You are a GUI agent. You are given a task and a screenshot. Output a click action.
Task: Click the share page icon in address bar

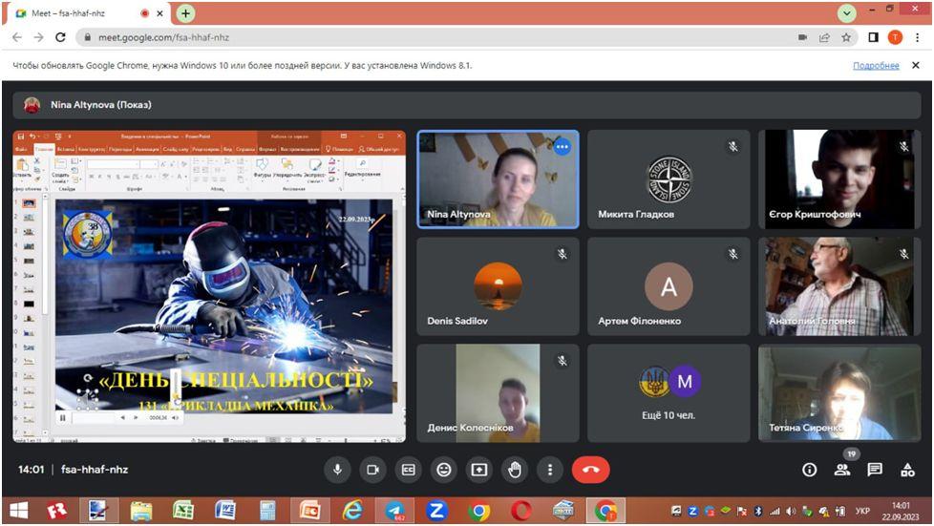(x=824, y=37)
